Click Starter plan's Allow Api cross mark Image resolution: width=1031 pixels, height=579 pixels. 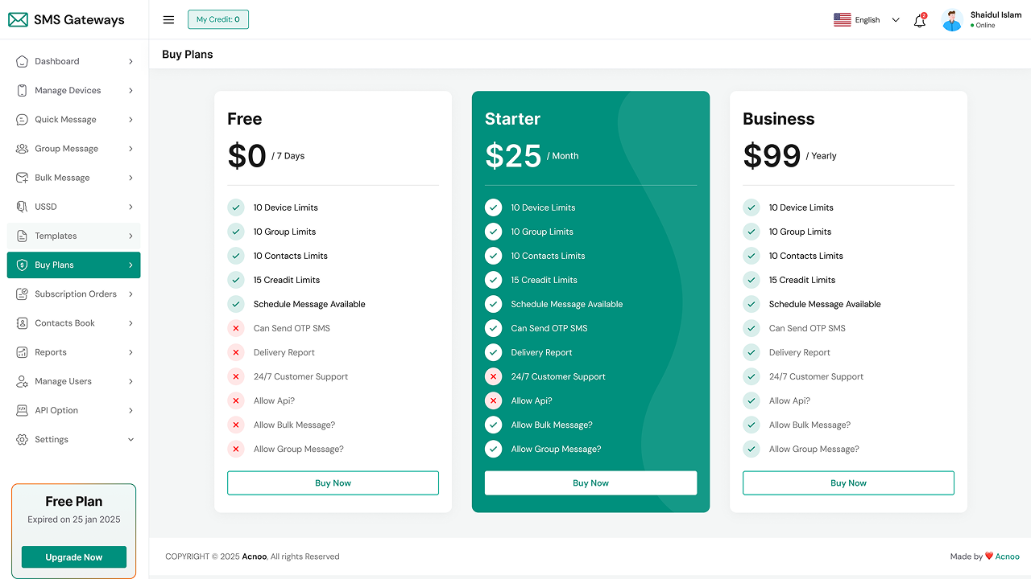click(x=493, y=400)
